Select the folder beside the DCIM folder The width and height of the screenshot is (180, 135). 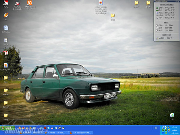[x=136, y=4]
